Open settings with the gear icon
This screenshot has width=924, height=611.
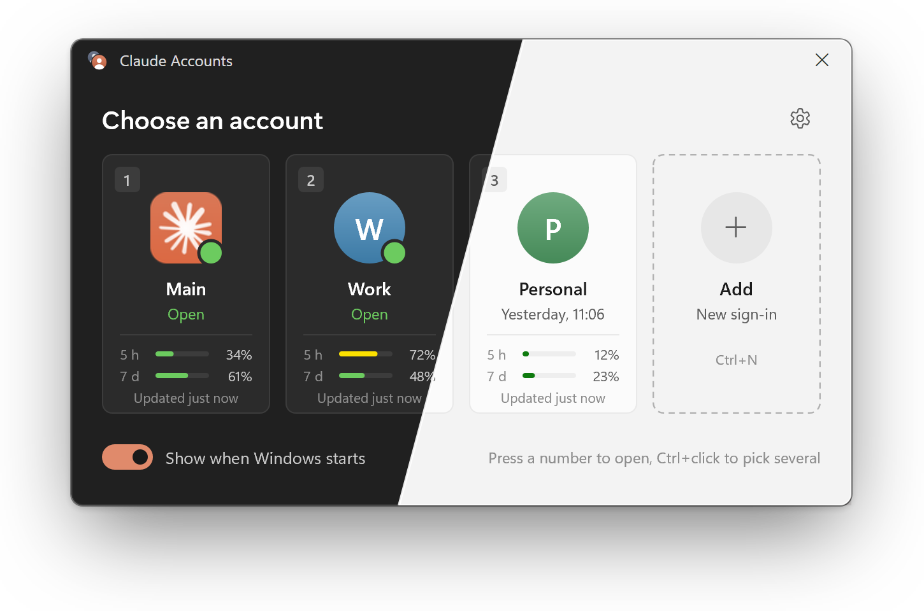(x=800, y=118)
